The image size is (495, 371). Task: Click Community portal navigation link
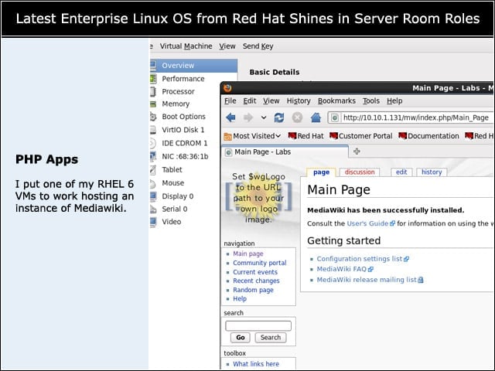point(260,263)
